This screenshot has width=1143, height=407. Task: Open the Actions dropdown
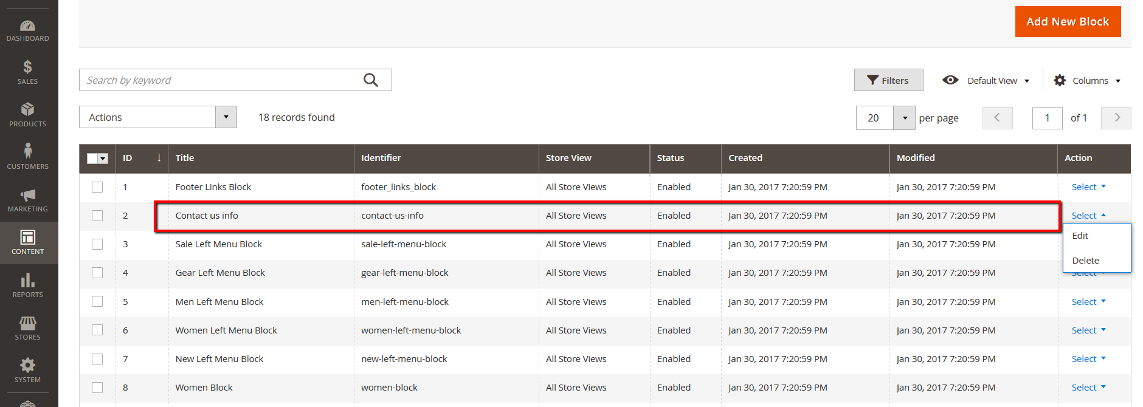point(158,117)
